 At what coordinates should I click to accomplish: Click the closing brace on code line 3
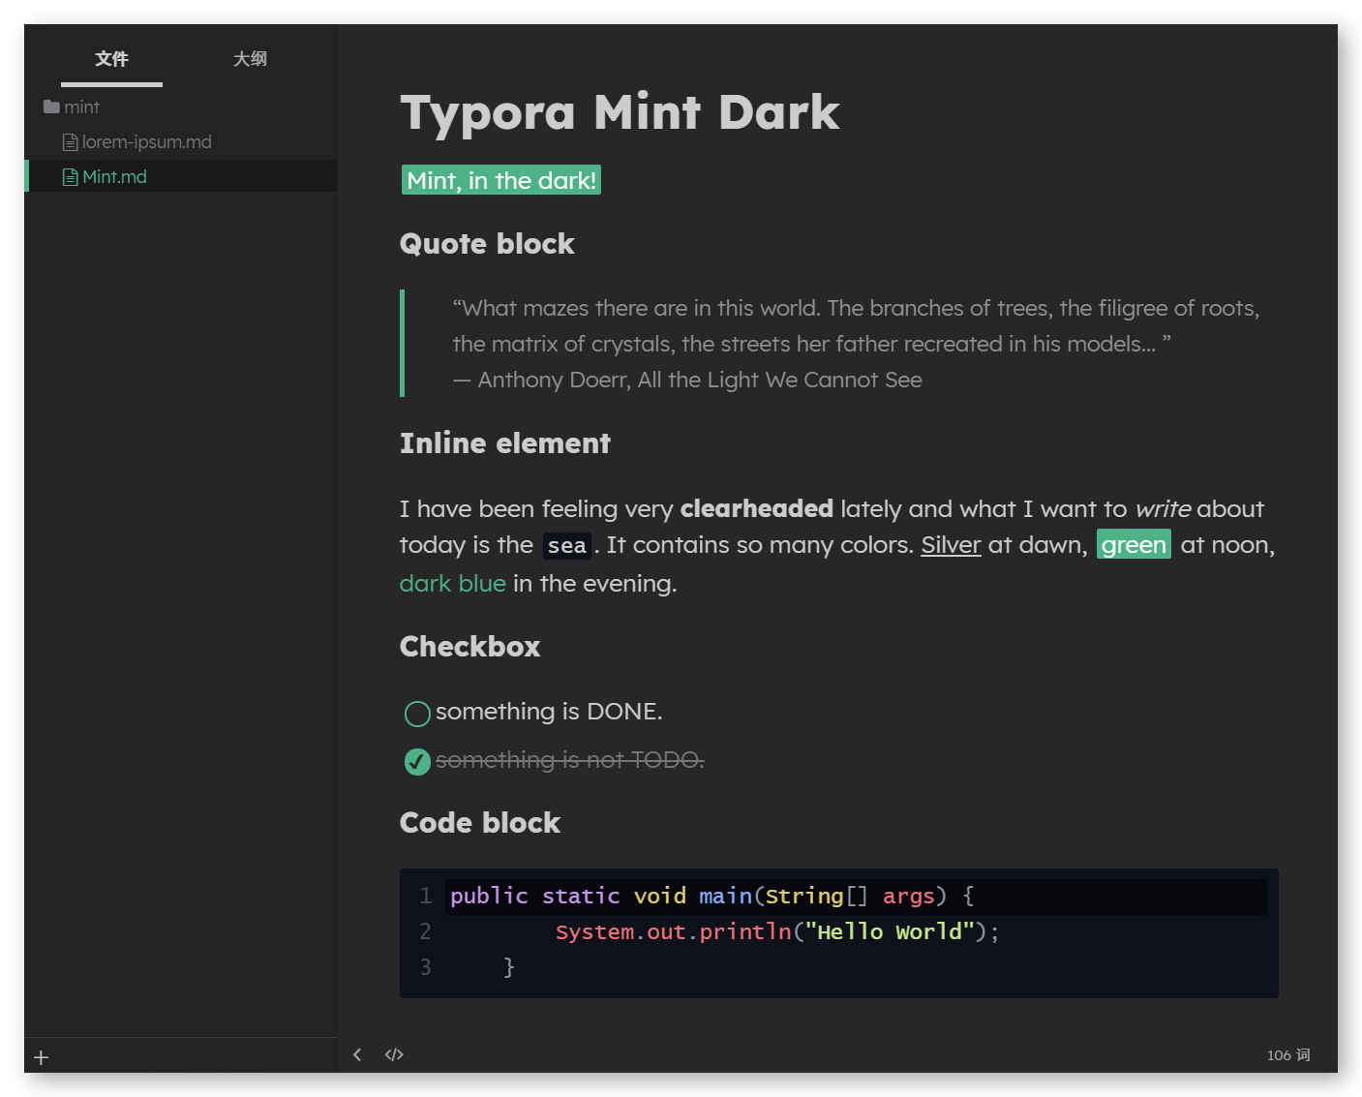coord(508,967)
